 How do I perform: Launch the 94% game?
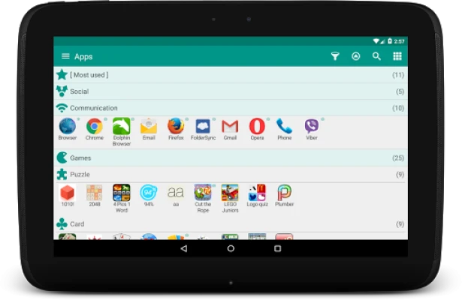149,195
